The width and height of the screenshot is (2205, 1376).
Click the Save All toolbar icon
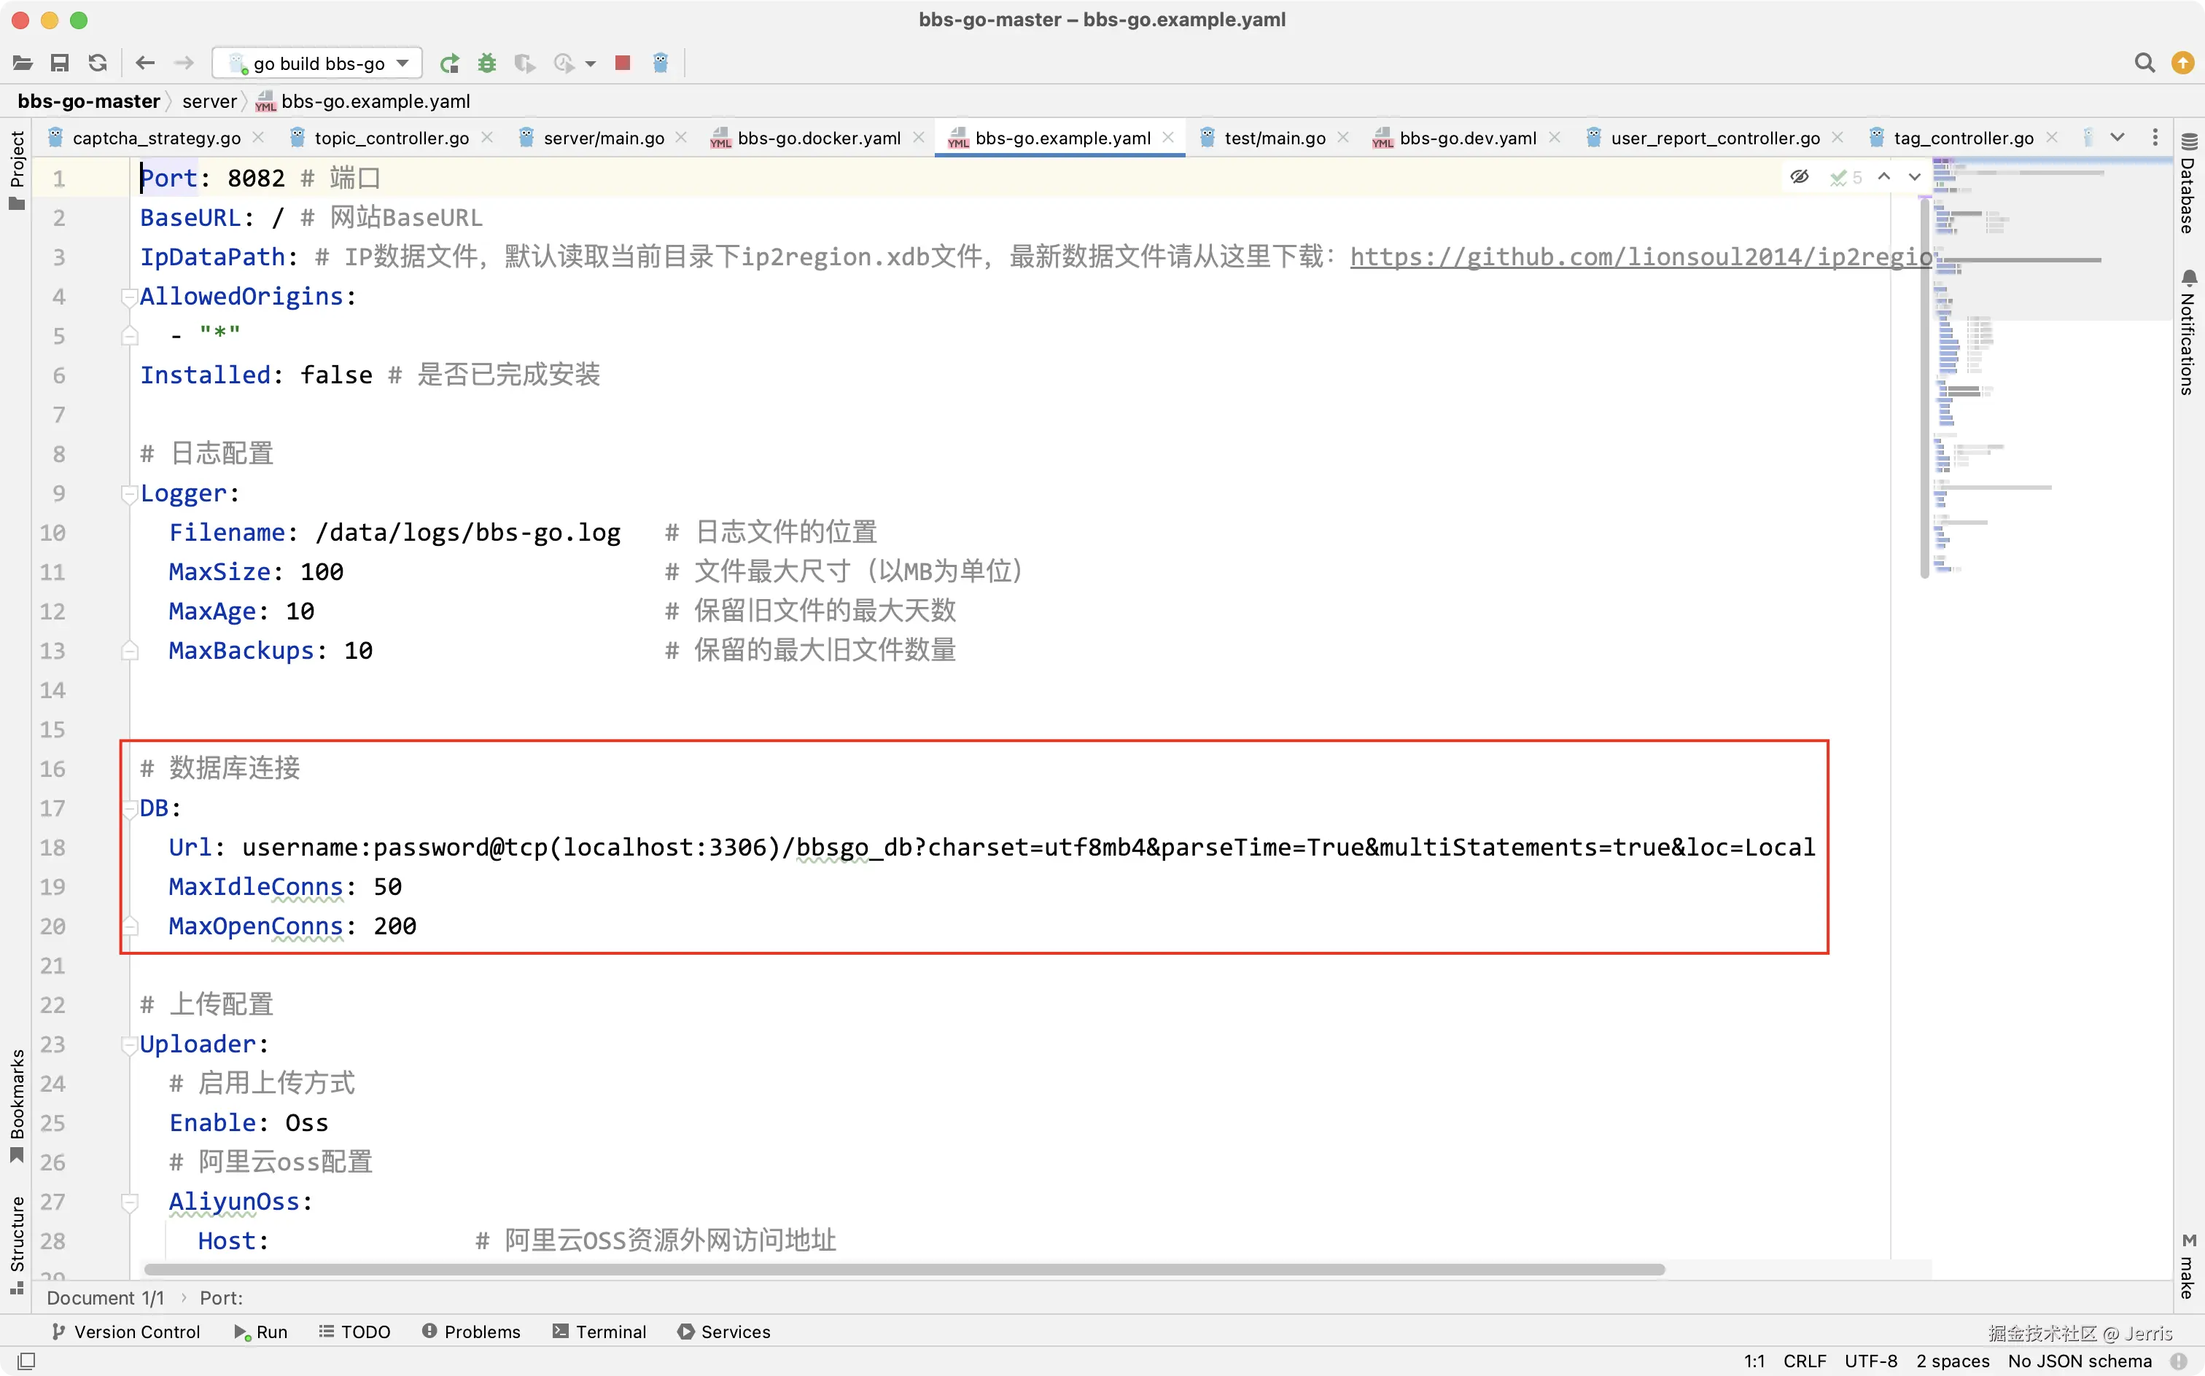click(x=59, y=63)
